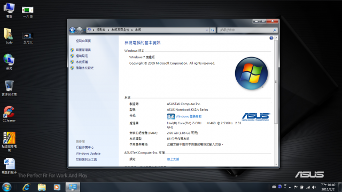
Task: Click the 3.8 experience index score badge
Action: tap(171, 117)
